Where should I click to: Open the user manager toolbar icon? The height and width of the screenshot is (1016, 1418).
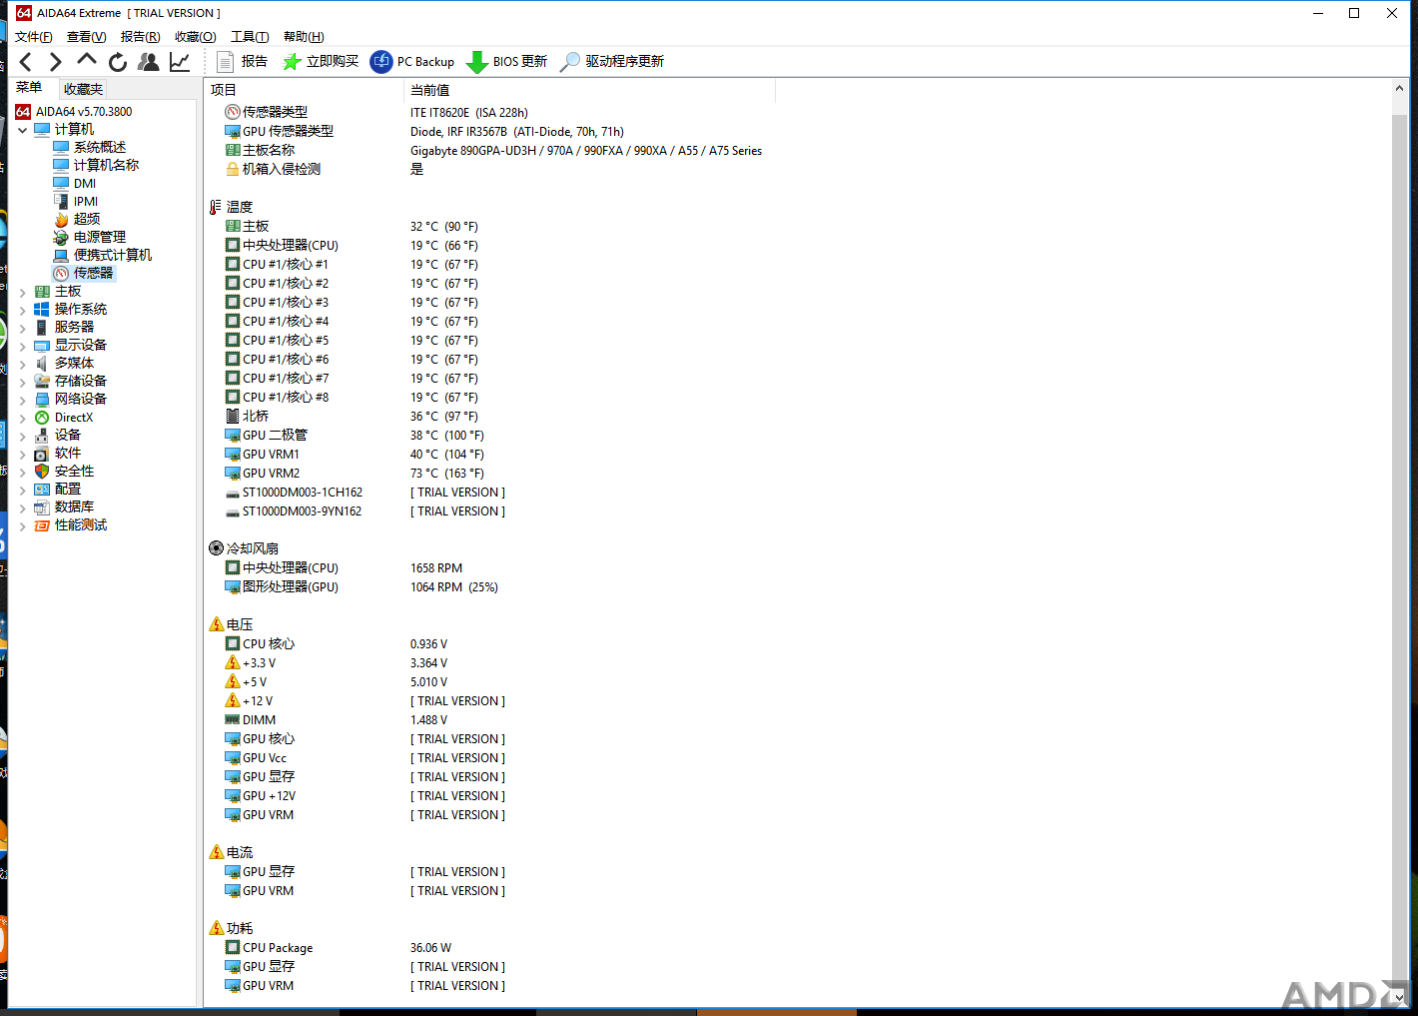click(149, 62)
